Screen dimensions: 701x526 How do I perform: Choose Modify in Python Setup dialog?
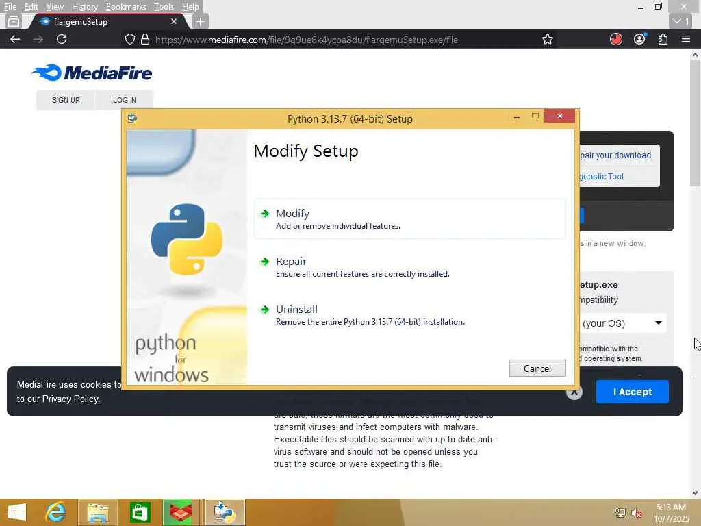pos(409,218)
